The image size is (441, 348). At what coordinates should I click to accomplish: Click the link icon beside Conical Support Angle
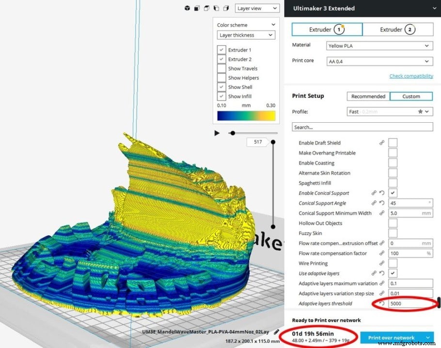click(x=374, y=203)
